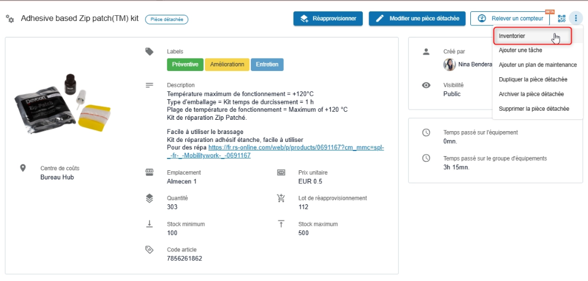Choose Ajouter une tâche menu entry
Image resolution: width=588 pixels, height=281 pixels.
(x=521, y=51)
